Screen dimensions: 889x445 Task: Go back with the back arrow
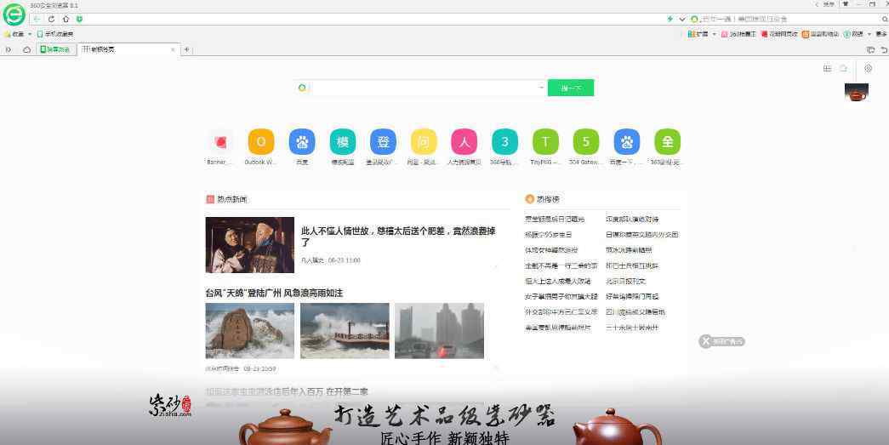click(37, 19)
